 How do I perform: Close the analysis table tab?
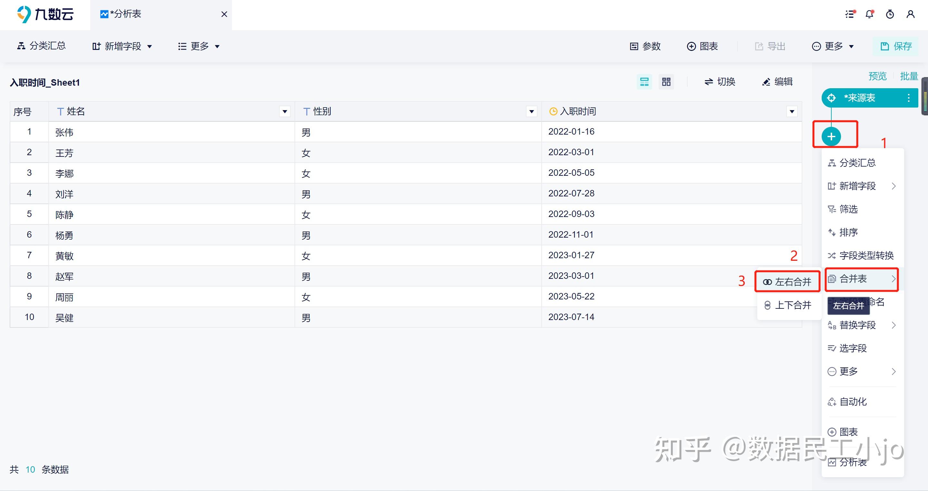224,14
